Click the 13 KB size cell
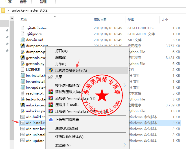 (175, 111)
